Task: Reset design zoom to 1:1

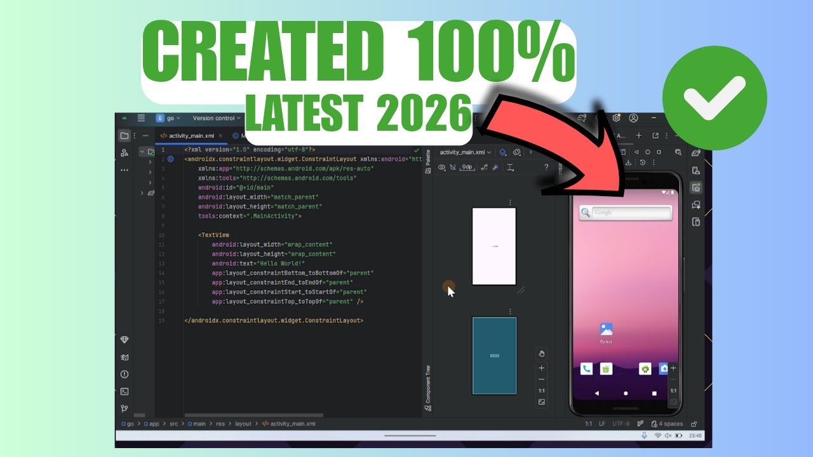Action: (x=542, y=391)
